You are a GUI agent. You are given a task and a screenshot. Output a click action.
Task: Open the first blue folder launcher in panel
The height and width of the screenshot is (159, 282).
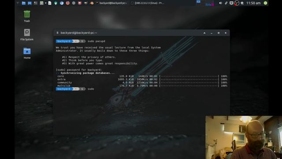pyautogui.click(x=23, y=3)
